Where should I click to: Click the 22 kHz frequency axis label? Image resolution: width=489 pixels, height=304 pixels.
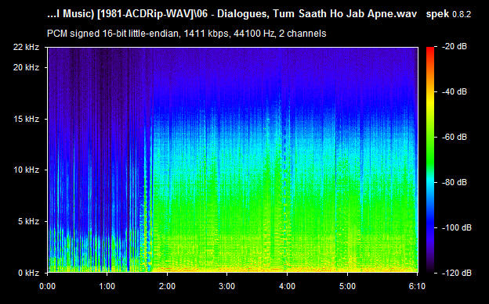tap(26, 47)
